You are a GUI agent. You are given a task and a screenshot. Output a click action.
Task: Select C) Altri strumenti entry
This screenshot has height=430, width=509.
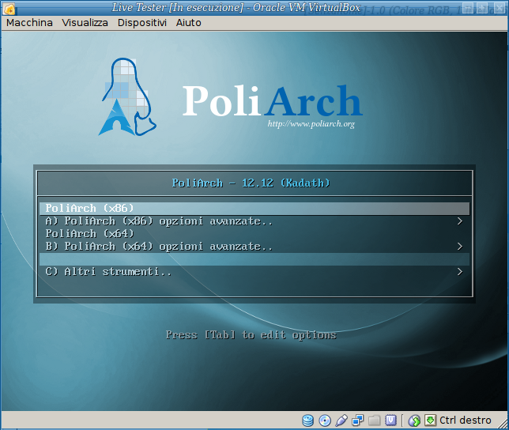click(x=254, y=272)
